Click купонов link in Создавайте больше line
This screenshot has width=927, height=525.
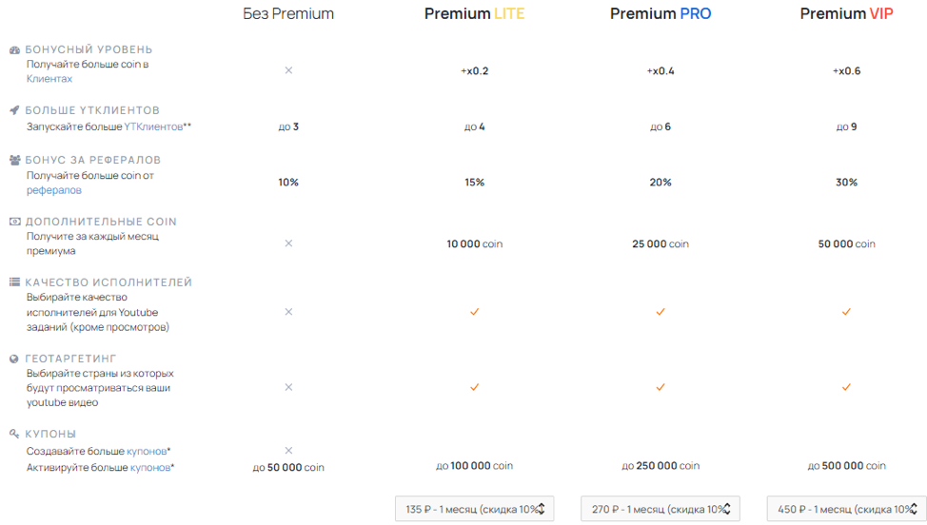point(147,451)
